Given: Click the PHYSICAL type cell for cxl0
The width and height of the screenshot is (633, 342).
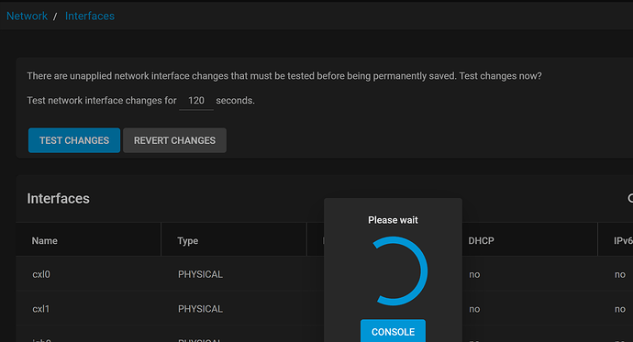Looking at the screenshot, I should point(200,274).
